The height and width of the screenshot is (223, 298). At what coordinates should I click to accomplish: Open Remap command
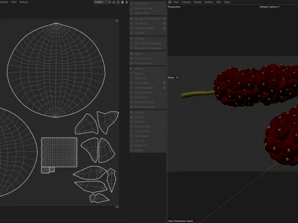(148, 150)
